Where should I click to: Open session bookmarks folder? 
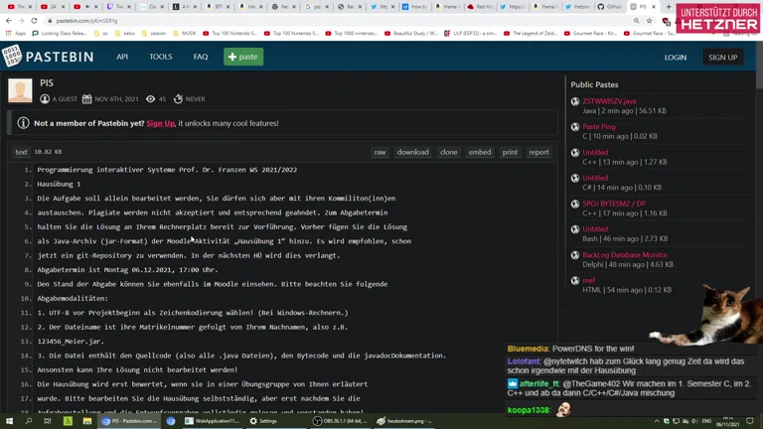click(x=153, y=33)
